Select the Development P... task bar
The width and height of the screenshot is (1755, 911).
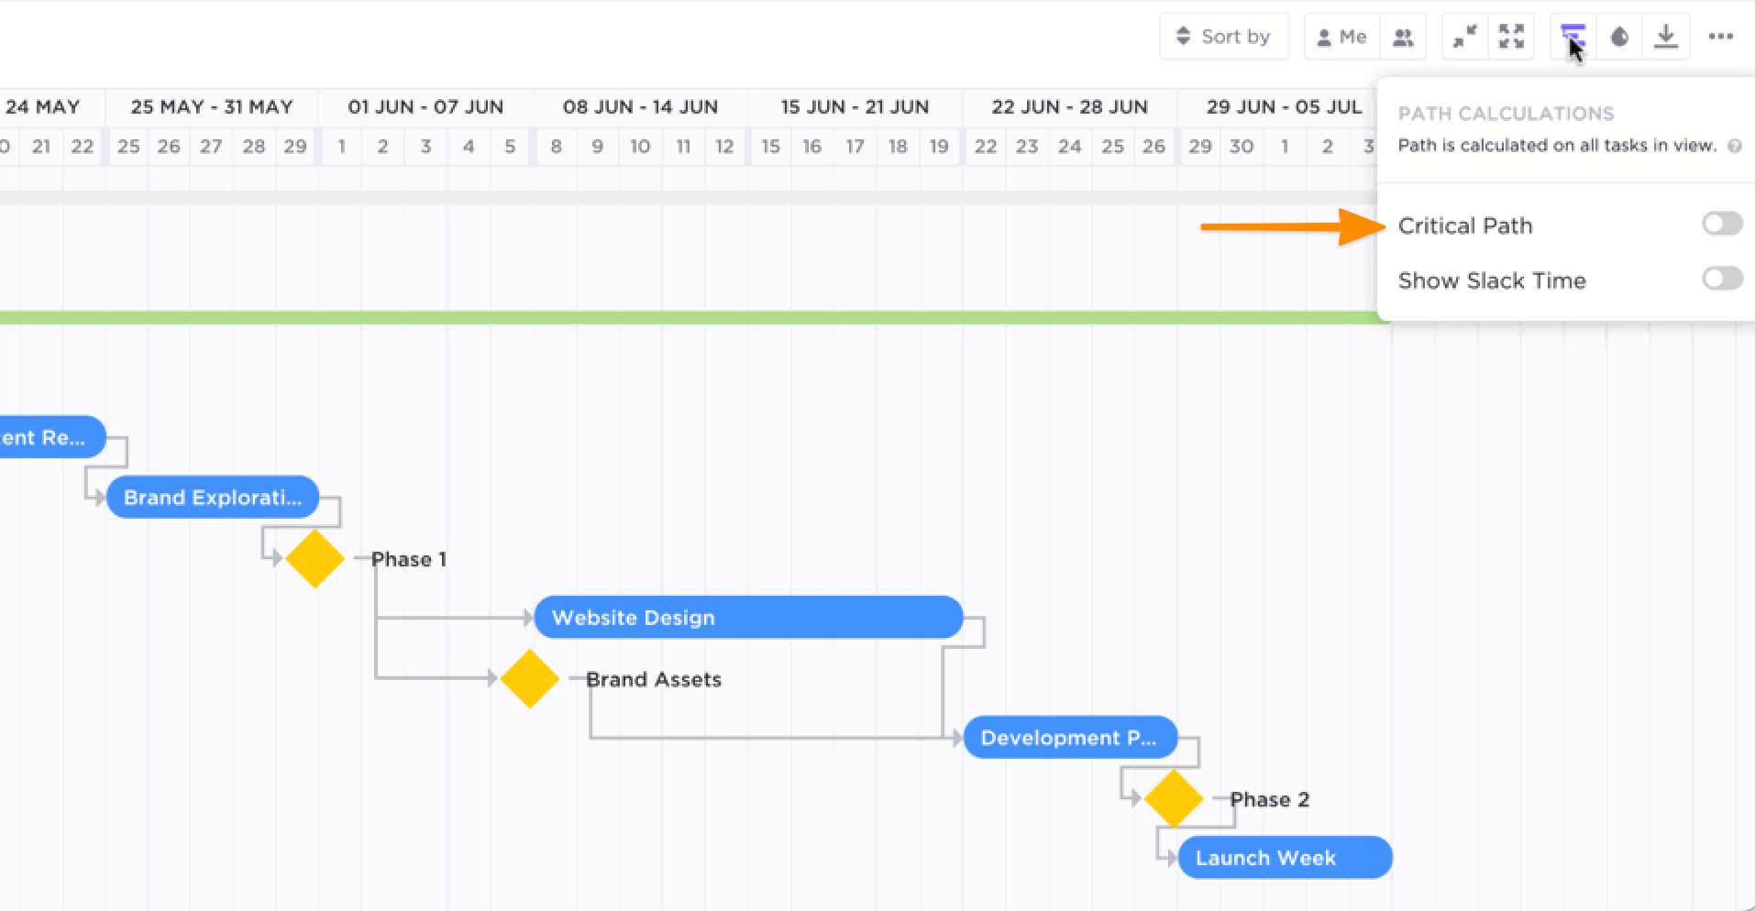click(1069, 737)
